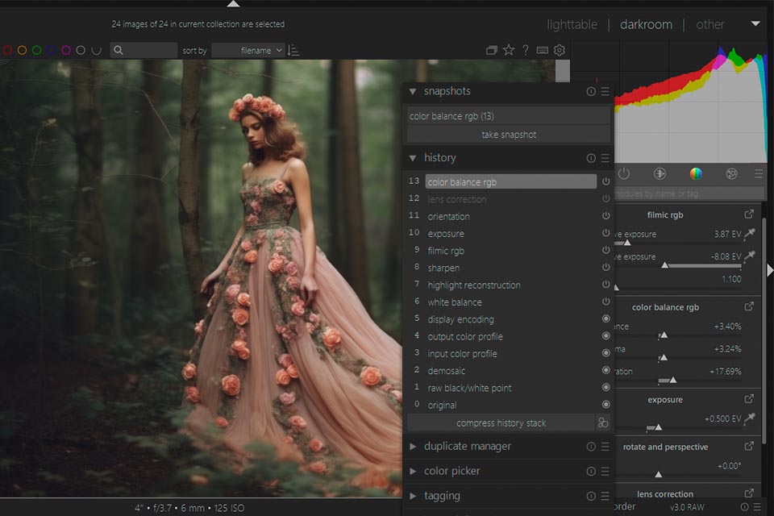
Task: Switch to lighttable view
Action: [x=572, y=24]
